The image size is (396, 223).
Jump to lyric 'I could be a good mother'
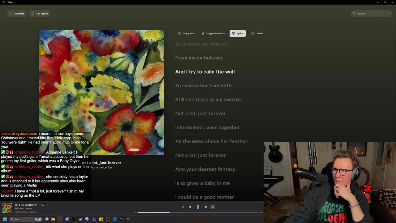click(x=204, y=197)
